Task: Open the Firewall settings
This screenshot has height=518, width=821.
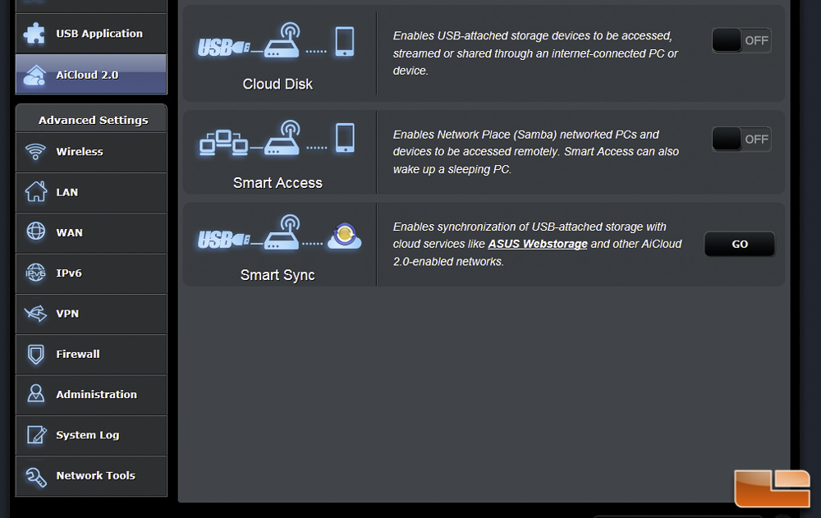Action: (x=91, y=354)
